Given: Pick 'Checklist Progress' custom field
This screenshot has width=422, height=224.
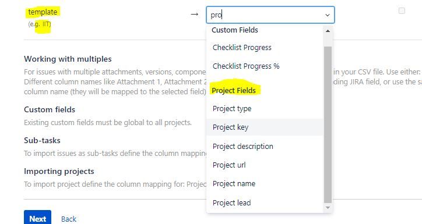Looking at the screenshot, I should 265,48.
